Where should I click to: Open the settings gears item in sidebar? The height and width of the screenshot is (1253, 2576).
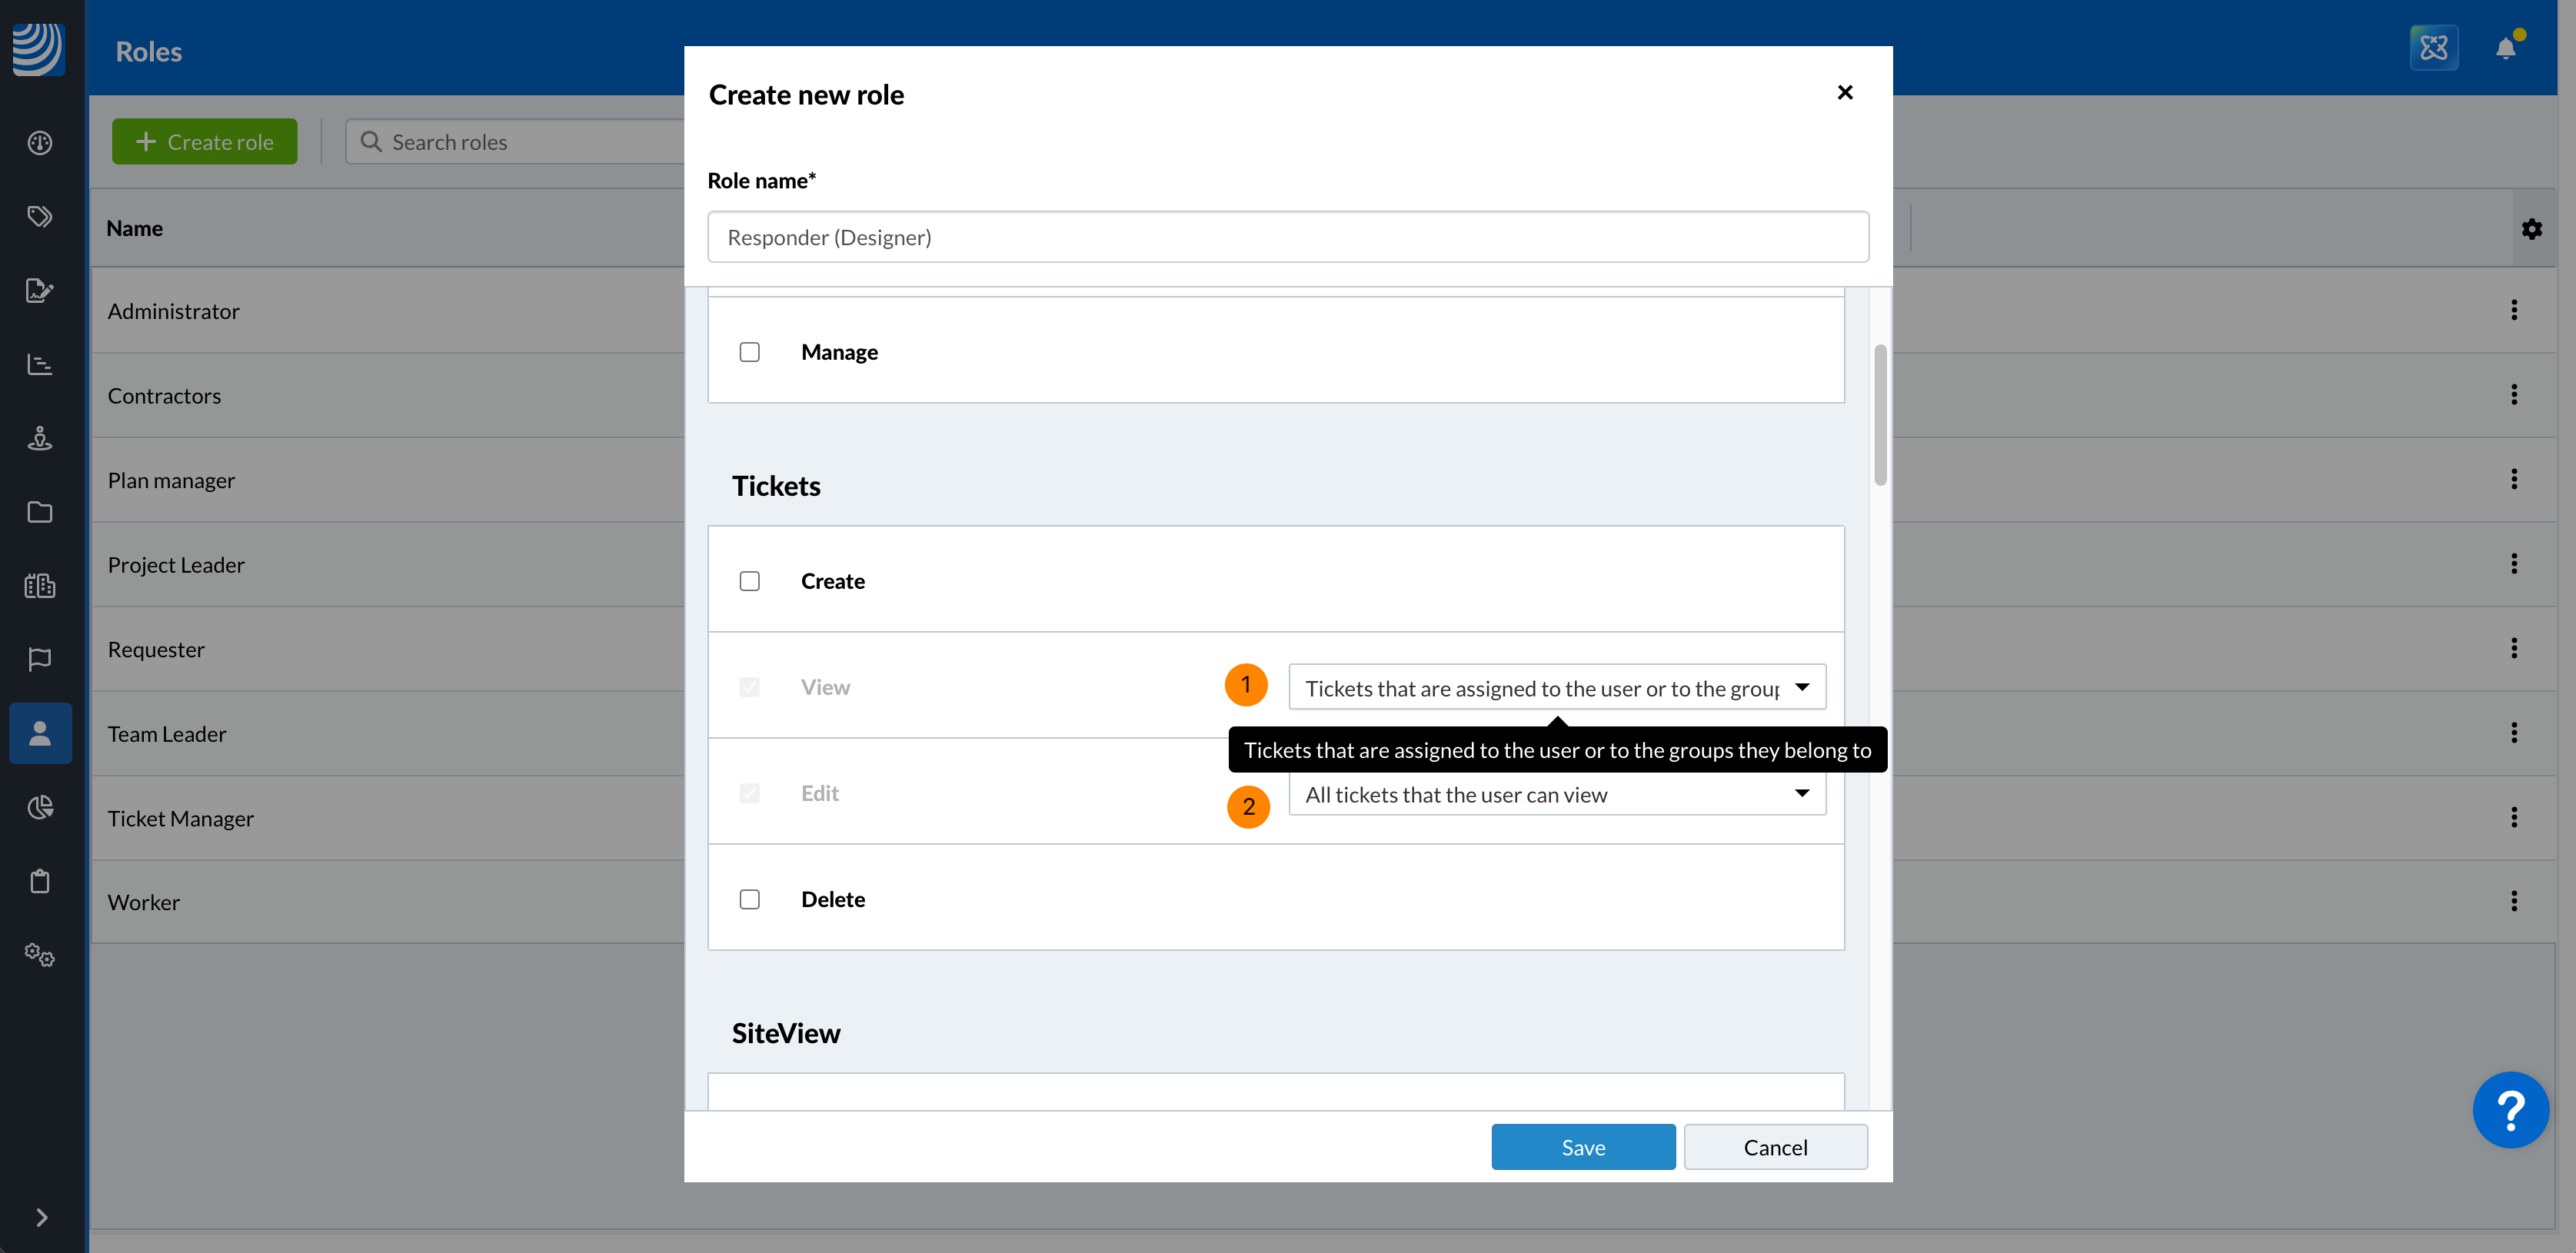tap(40, 955)
